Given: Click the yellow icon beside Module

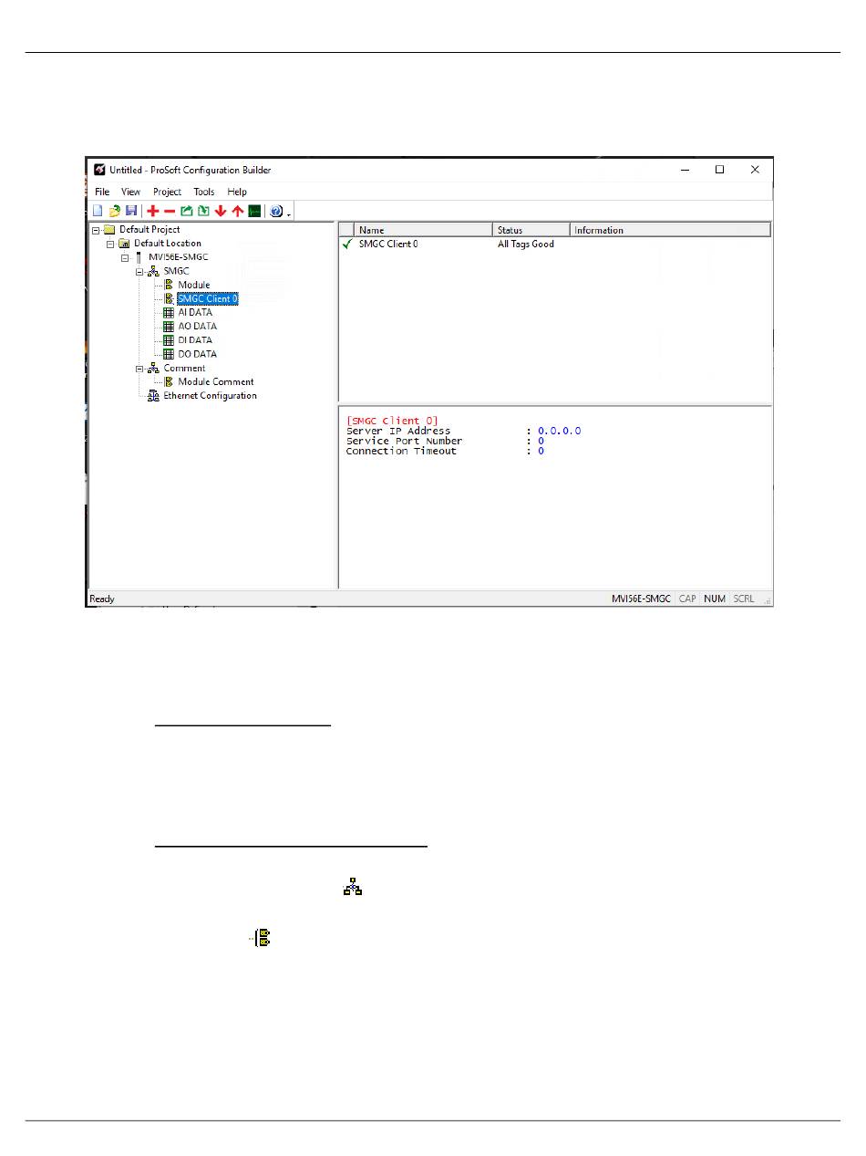Looking at the screenshot, I should (169, 286).
